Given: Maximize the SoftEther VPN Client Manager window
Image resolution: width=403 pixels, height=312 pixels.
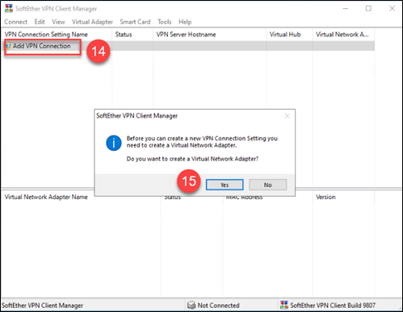Looking at the screenshot, I should point(368,9).
